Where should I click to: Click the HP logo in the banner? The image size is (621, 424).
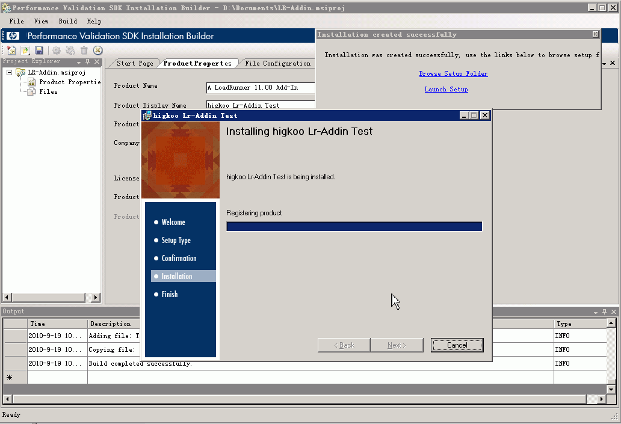(x=13, y=36)
